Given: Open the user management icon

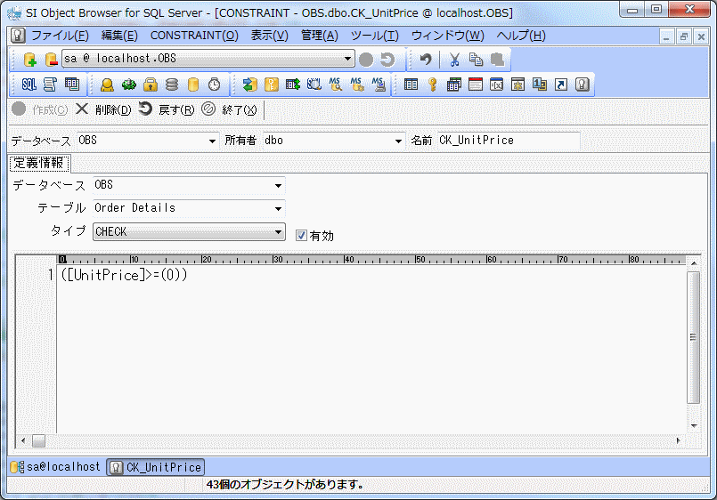Looking at the screenshot, I should coord(107,85).
